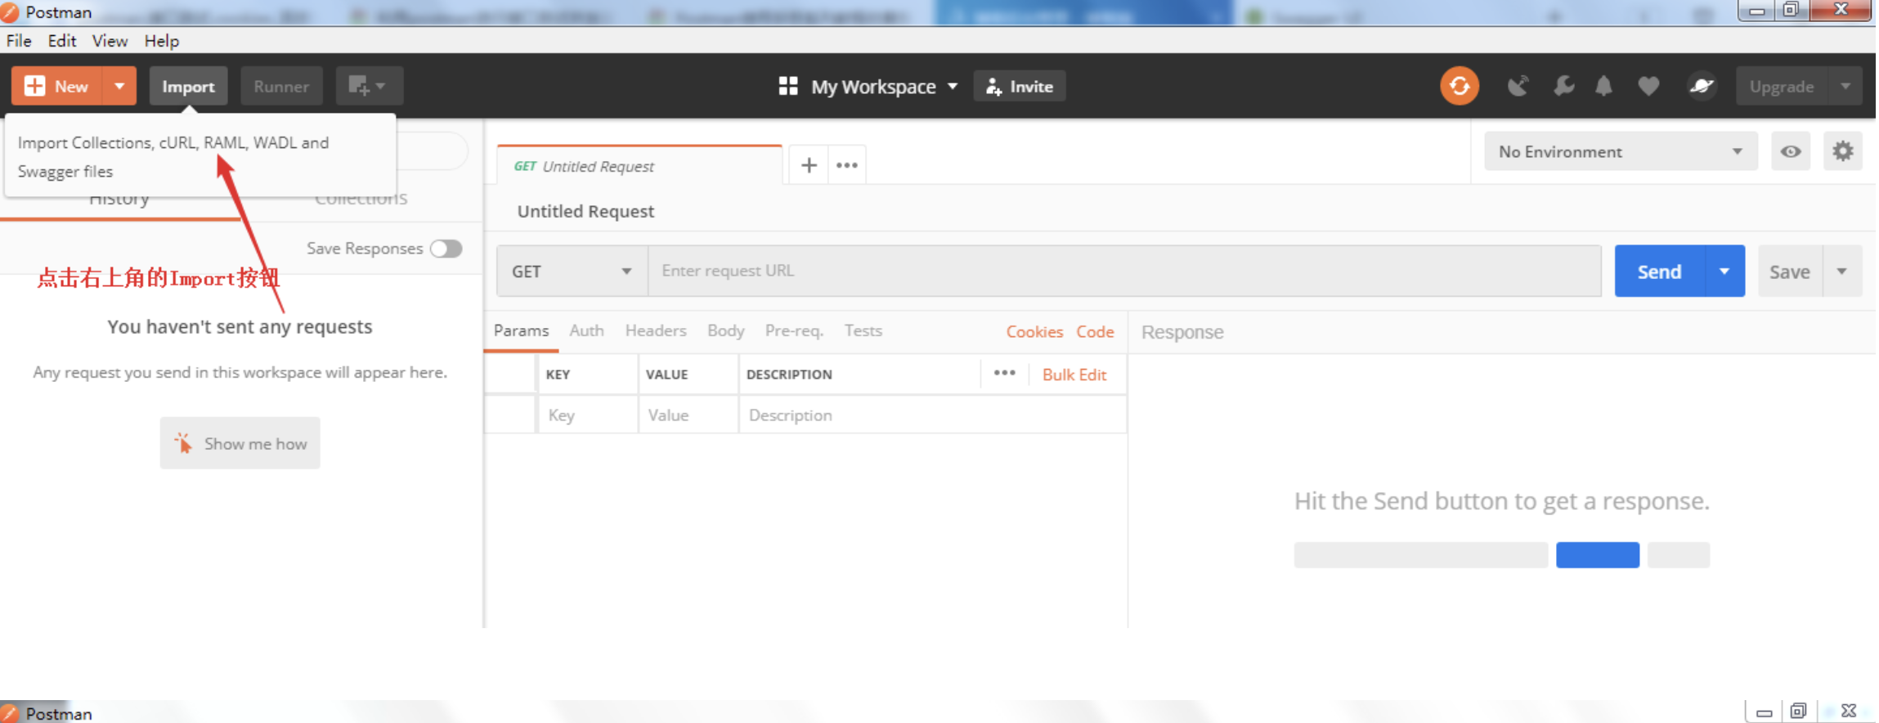
Task: Click the orange sync icon
Action: point(1459,86)
